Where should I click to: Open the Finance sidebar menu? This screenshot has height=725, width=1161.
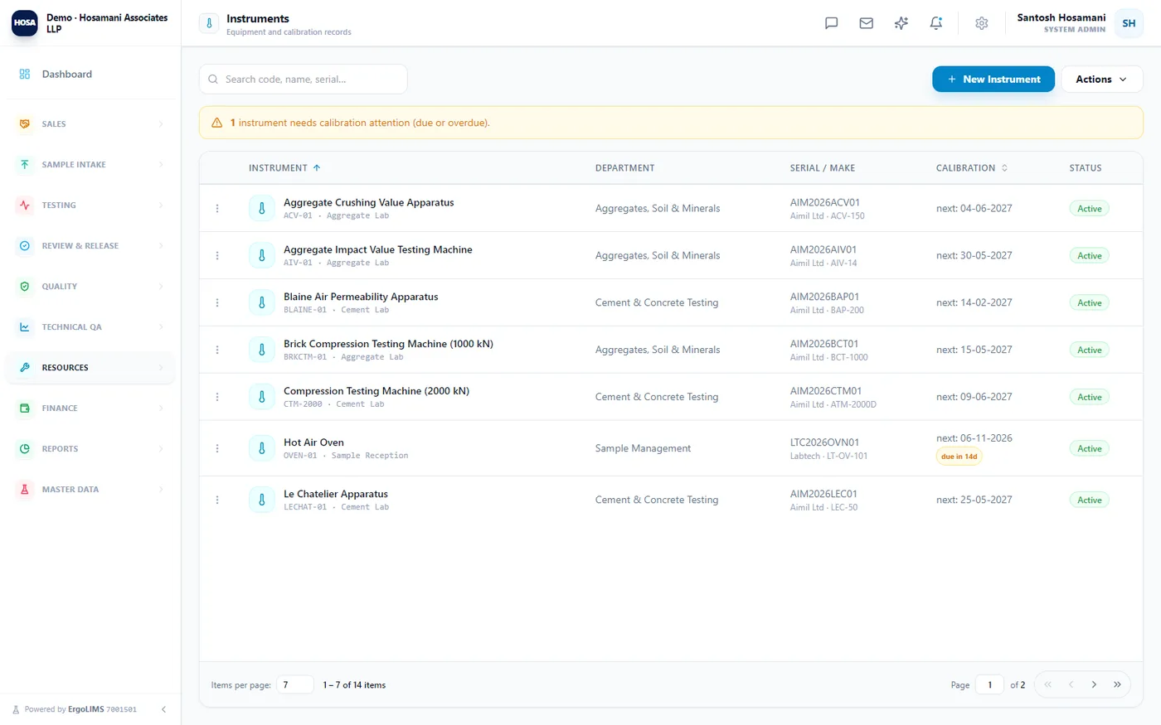[91, 408]
